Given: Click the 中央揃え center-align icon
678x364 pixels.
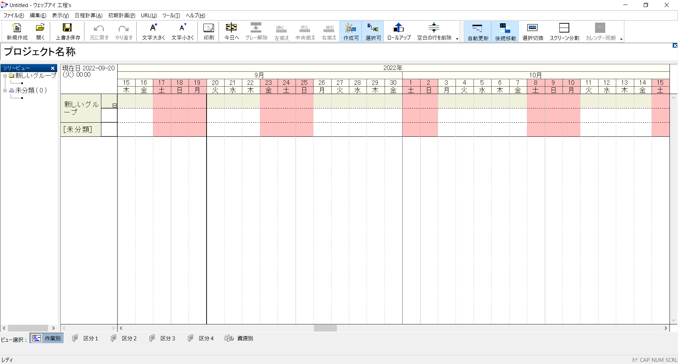Looking at the screenshot, I should pyautogui.click(x=305, y=31).
